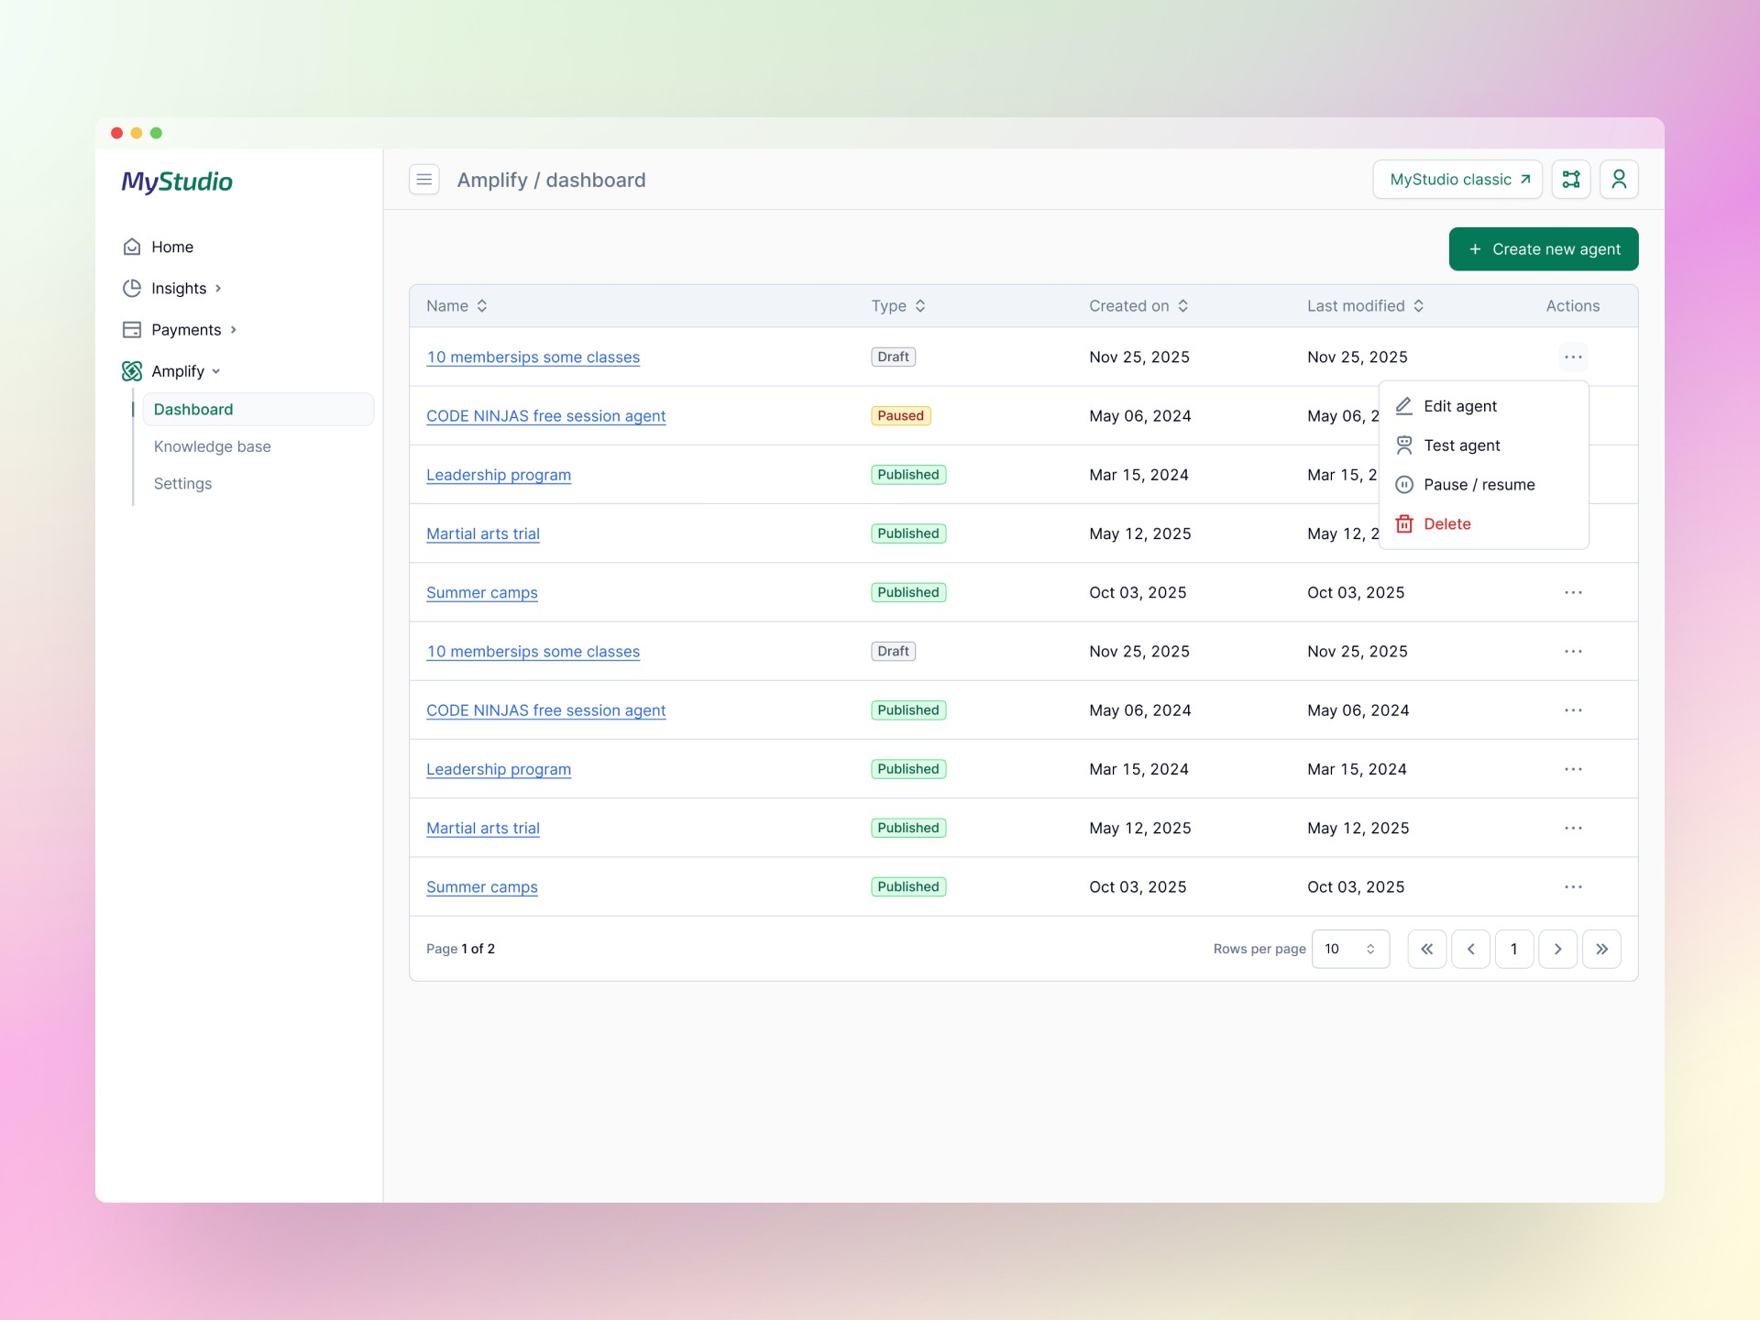Choose Edit agent from context menu
The width and height of the screenshot is (1760, 1320).
pyautogui.click(x=1459, y=406)
